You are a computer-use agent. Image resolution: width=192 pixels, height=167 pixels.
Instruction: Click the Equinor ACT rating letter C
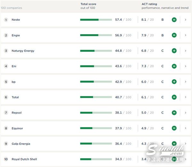click(x=163, y=128)
